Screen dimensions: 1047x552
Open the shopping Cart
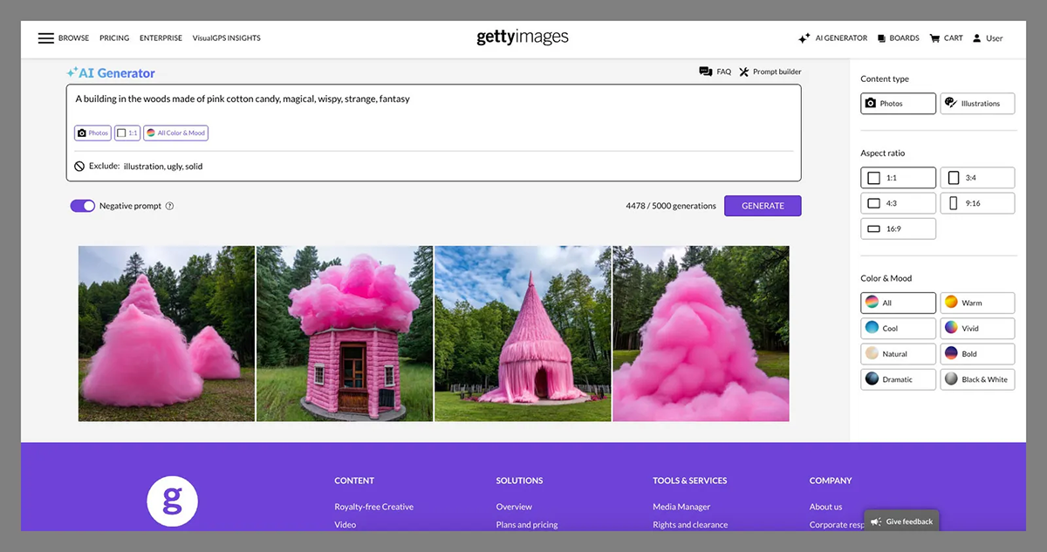tap(946, 37)
